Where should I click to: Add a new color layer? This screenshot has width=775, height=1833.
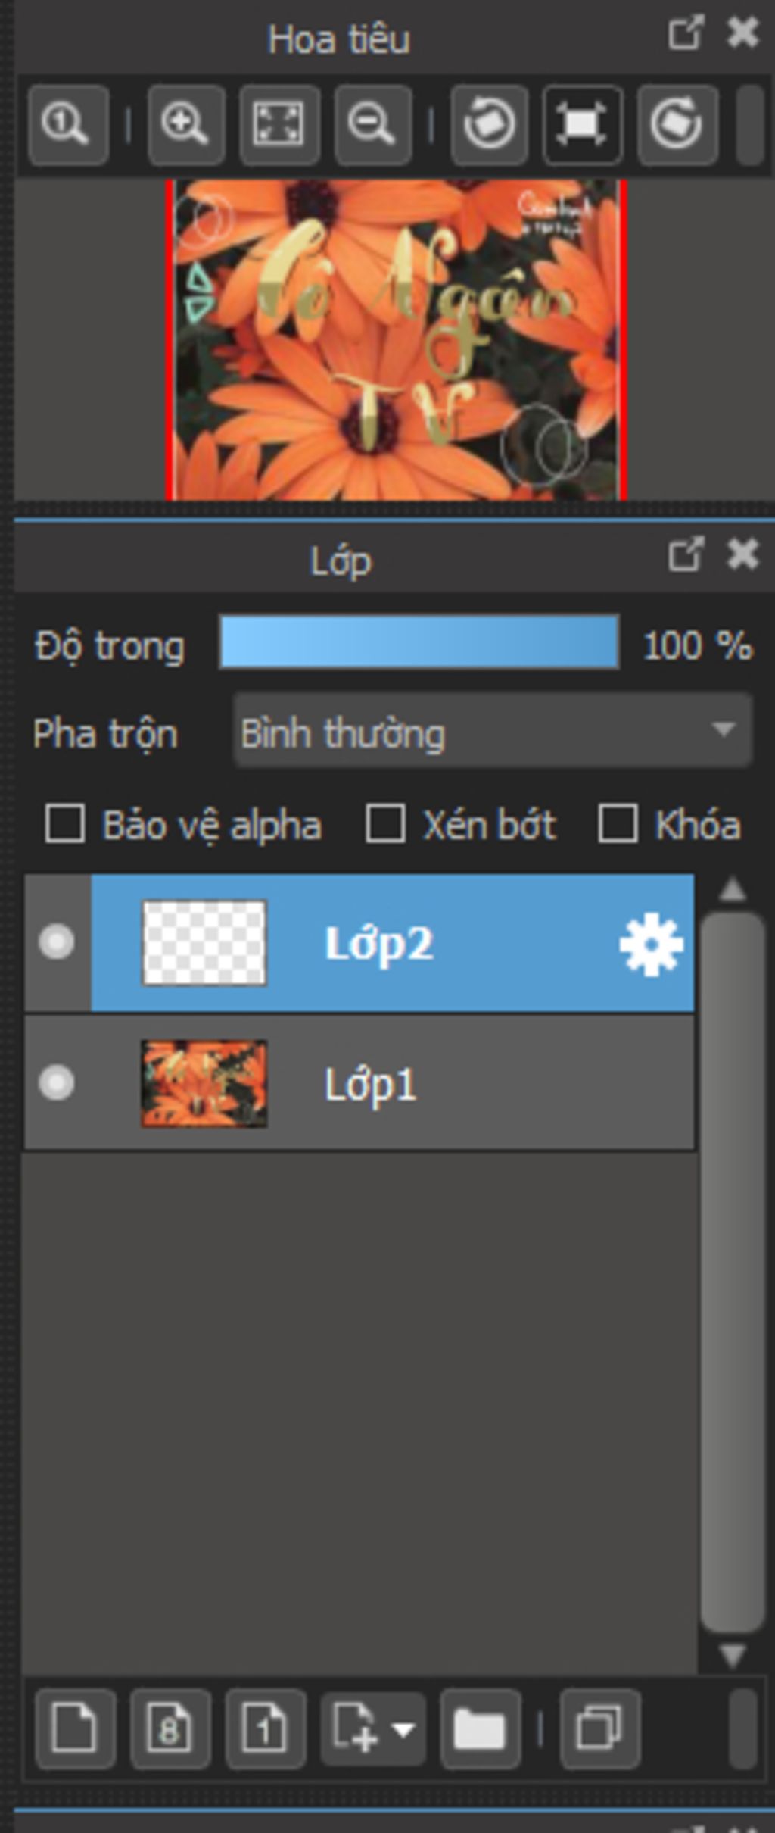[74, 1728]
